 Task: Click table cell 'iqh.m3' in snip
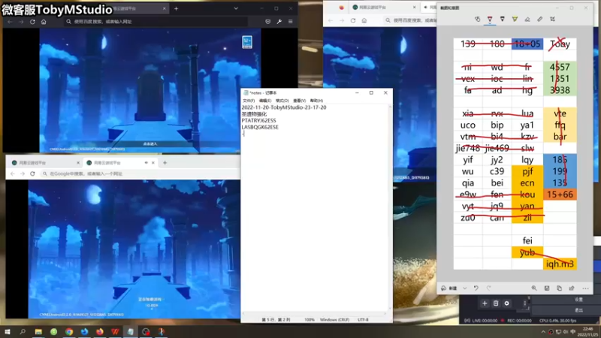coord(560,264)
